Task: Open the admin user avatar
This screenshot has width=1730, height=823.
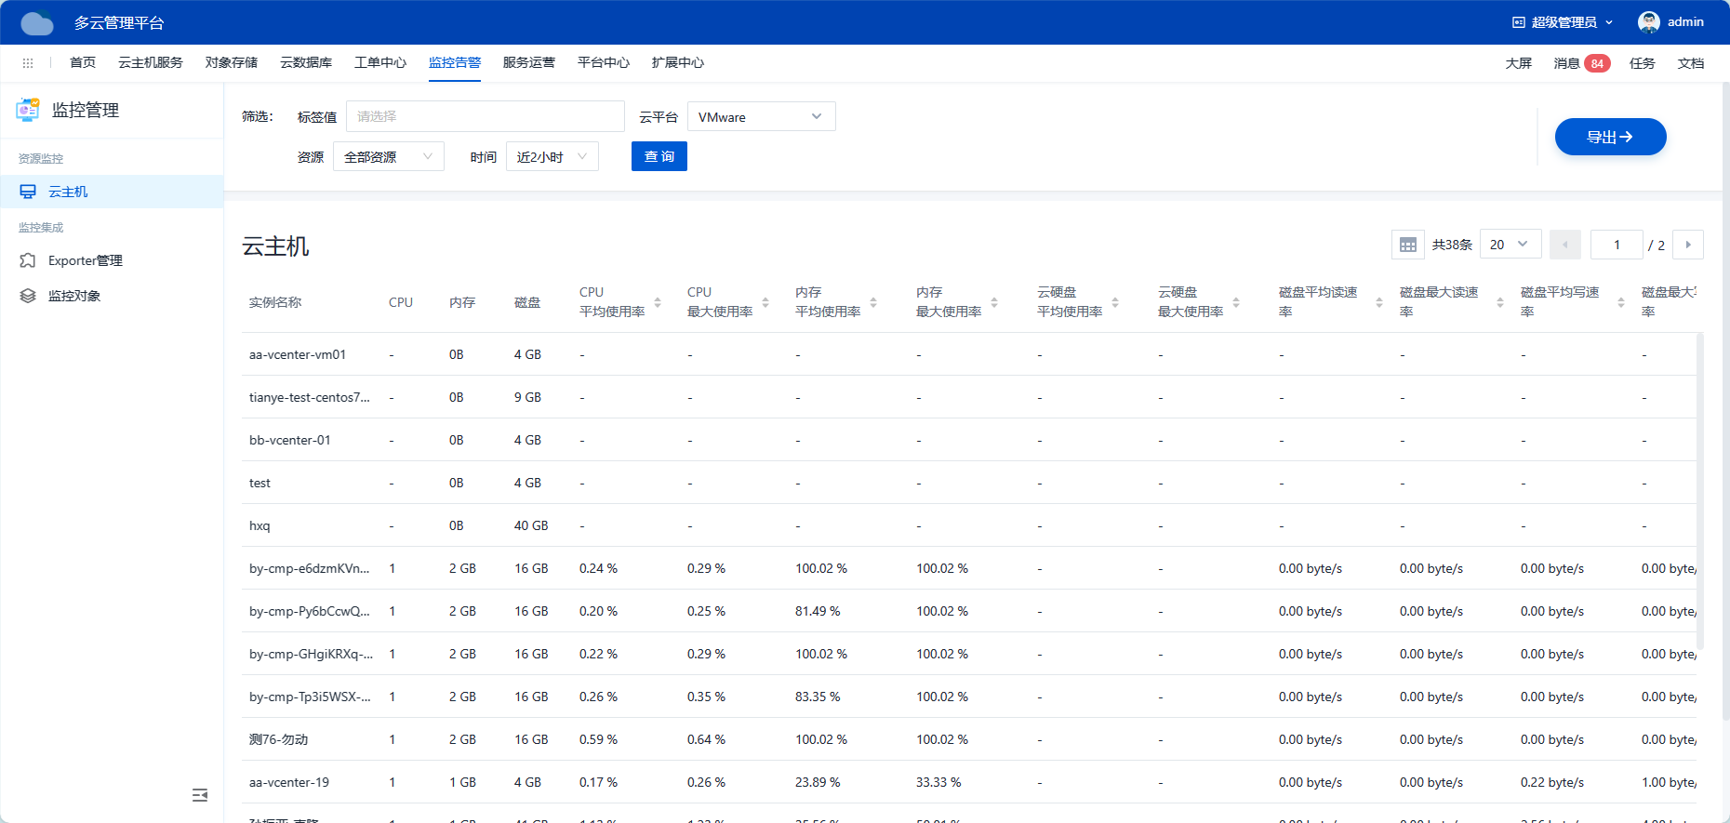Action: pos(1648,22)
